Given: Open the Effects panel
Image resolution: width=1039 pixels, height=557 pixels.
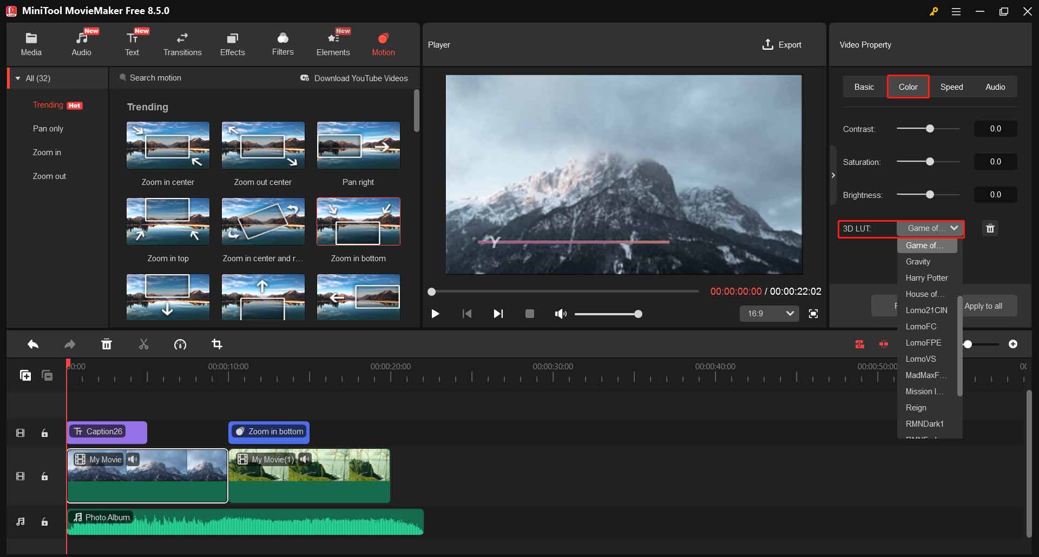Looking at the screenshot, I should pyautogui.click(x=232, y=43).
